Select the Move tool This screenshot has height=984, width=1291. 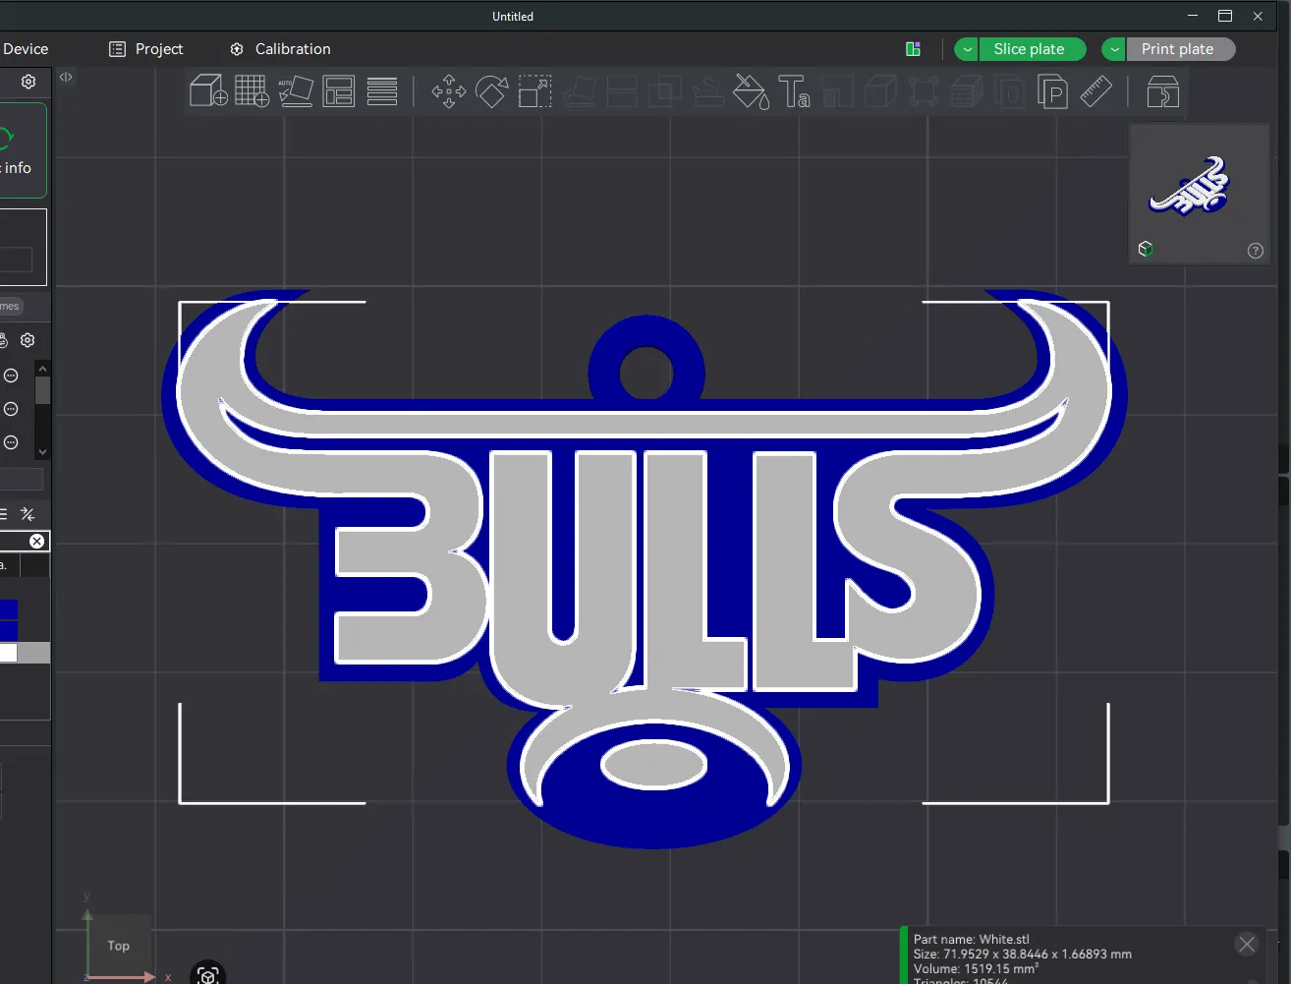[x=448, y=91]
